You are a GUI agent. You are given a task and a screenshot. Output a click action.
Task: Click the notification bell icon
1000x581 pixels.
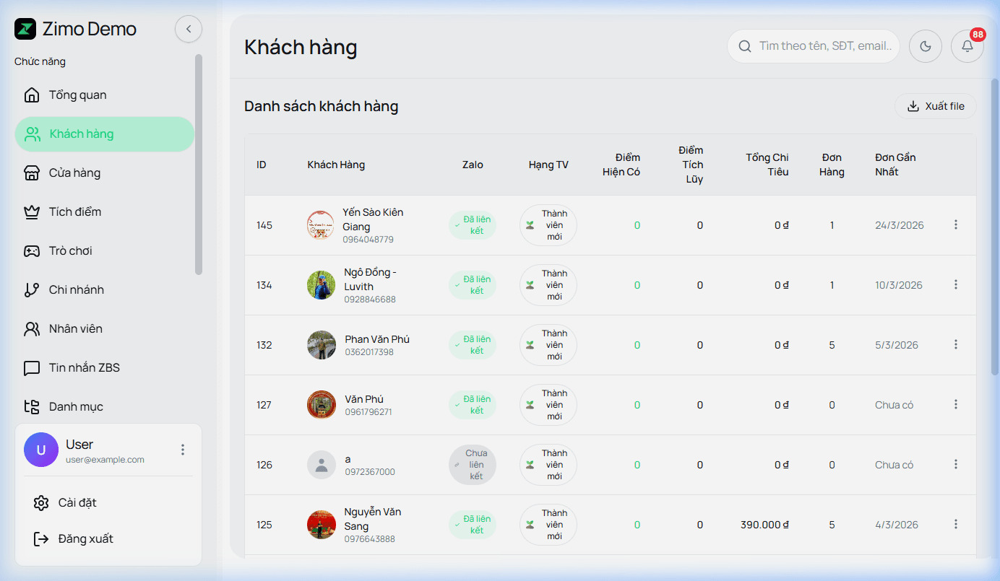967,46
